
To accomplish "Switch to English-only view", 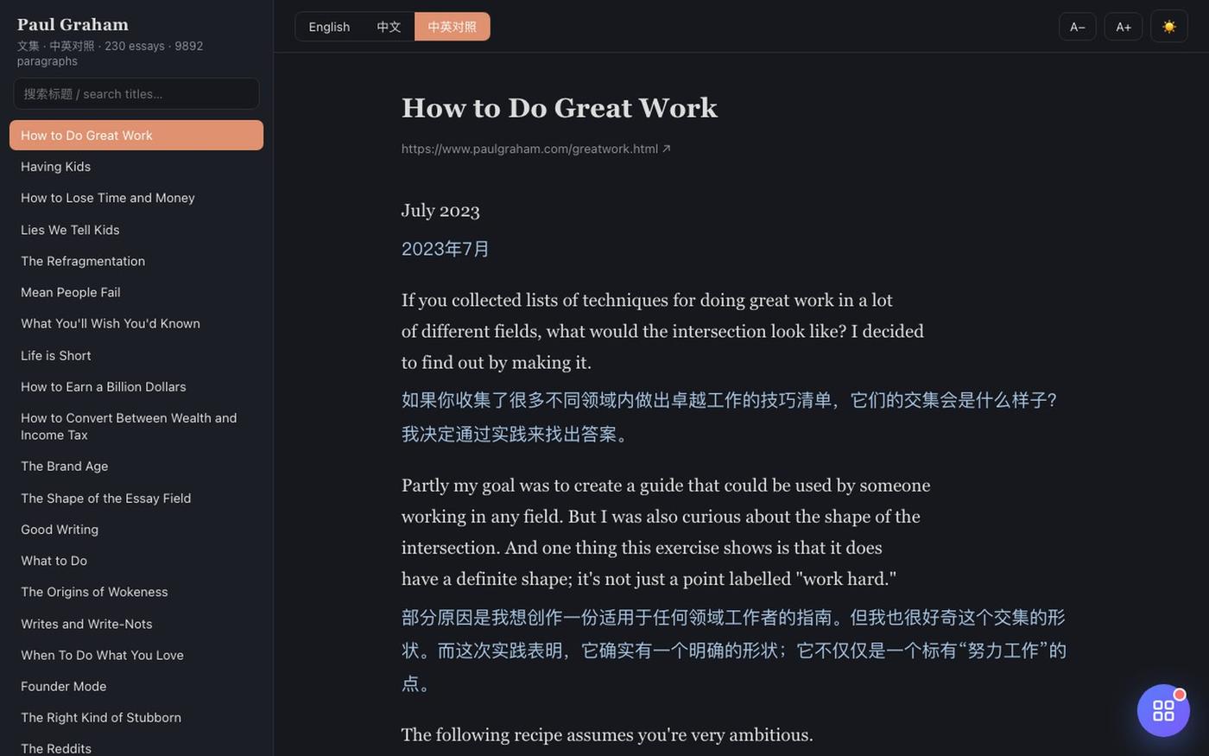I will click(329, 27).
